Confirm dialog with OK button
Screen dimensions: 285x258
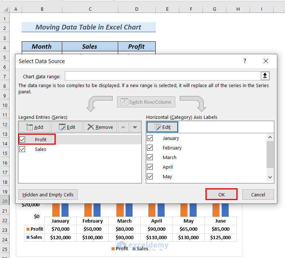point(221,195)
